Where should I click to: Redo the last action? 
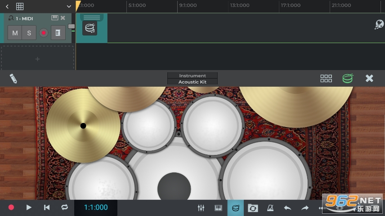pos(305,208)
